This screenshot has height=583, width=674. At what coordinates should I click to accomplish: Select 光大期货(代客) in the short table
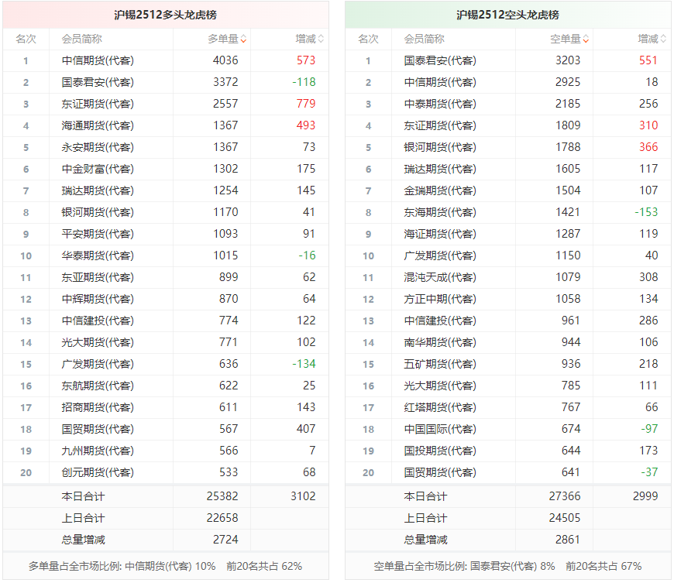click(440, 386)
